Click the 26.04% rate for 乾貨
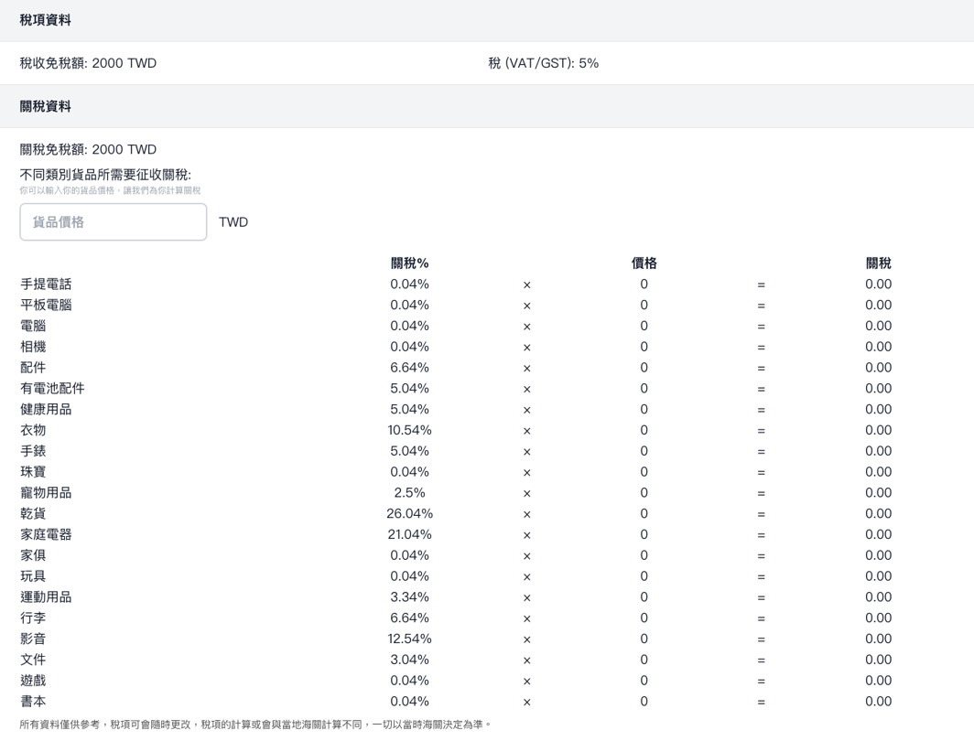The image size is (974, 741). 409,513
